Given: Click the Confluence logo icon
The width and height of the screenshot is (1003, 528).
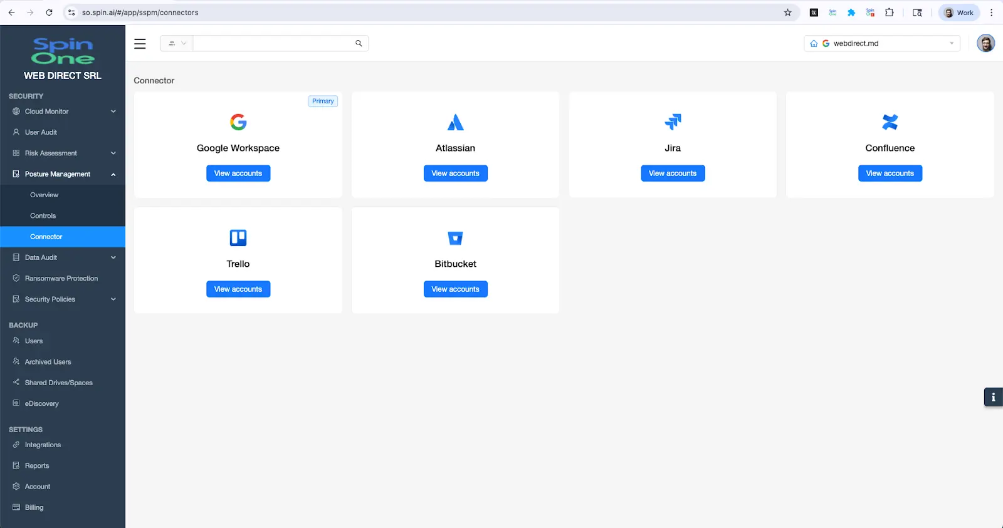Looking at the screenshot, I should 890,122.
